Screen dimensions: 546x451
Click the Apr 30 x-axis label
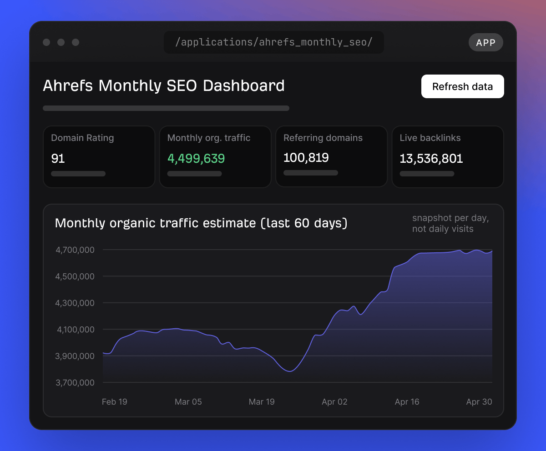tap(479, 402)
